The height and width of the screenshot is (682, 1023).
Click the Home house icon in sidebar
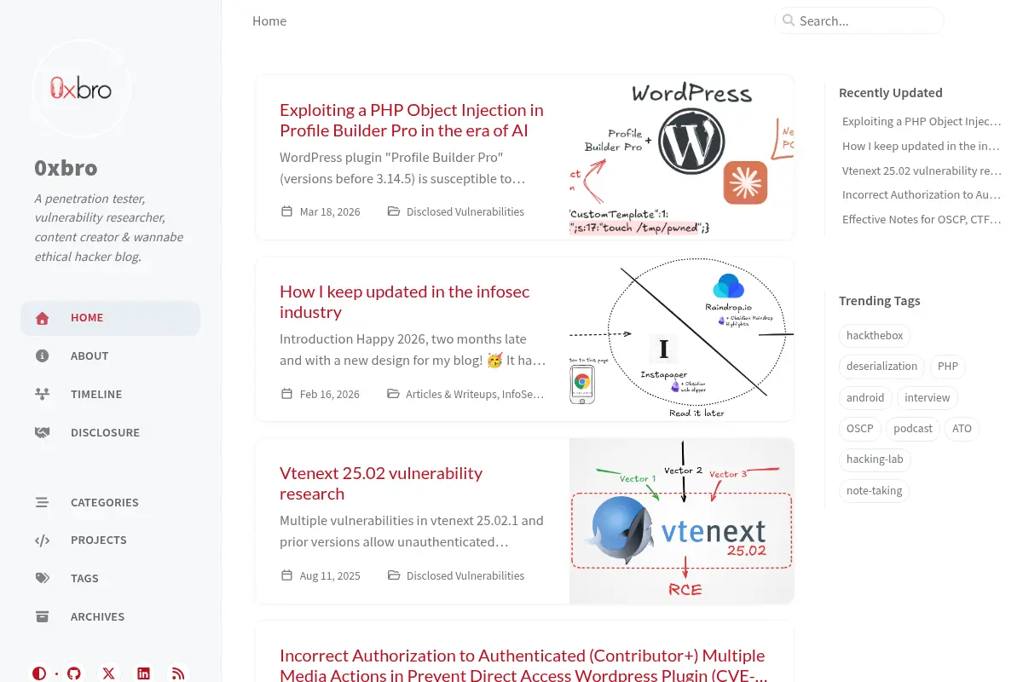pyautogui.click(x=42, y=318)
